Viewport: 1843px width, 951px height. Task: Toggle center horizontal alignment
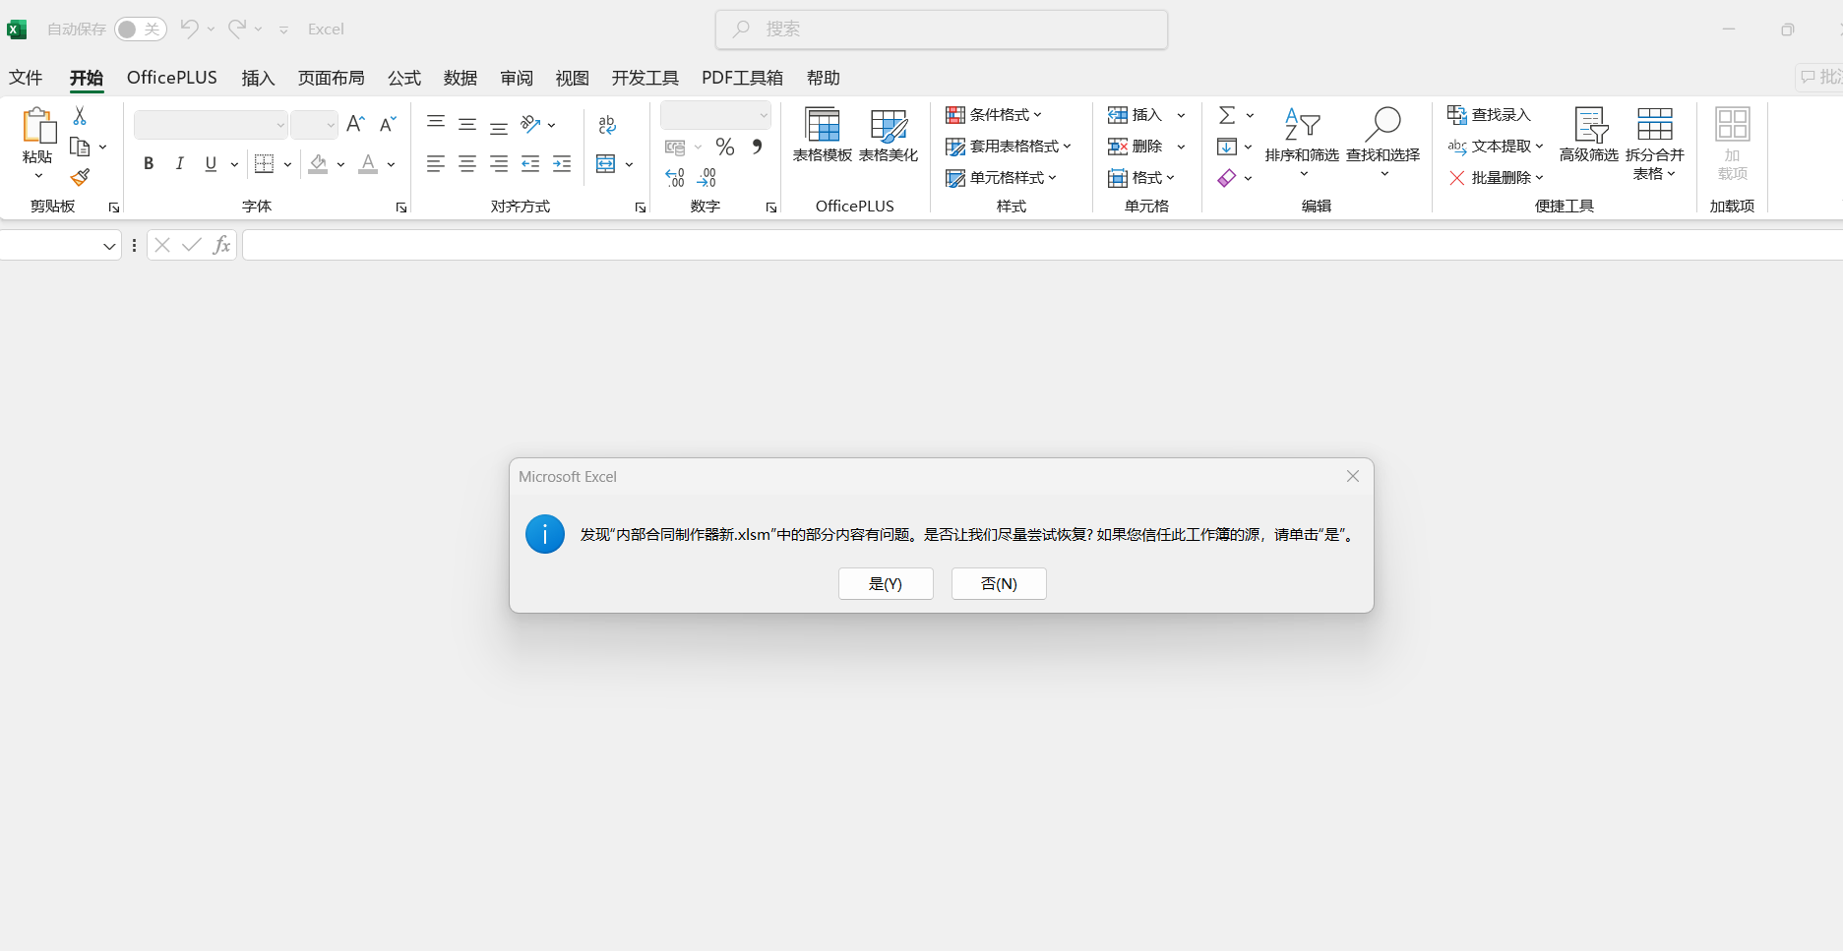point(467,164)
